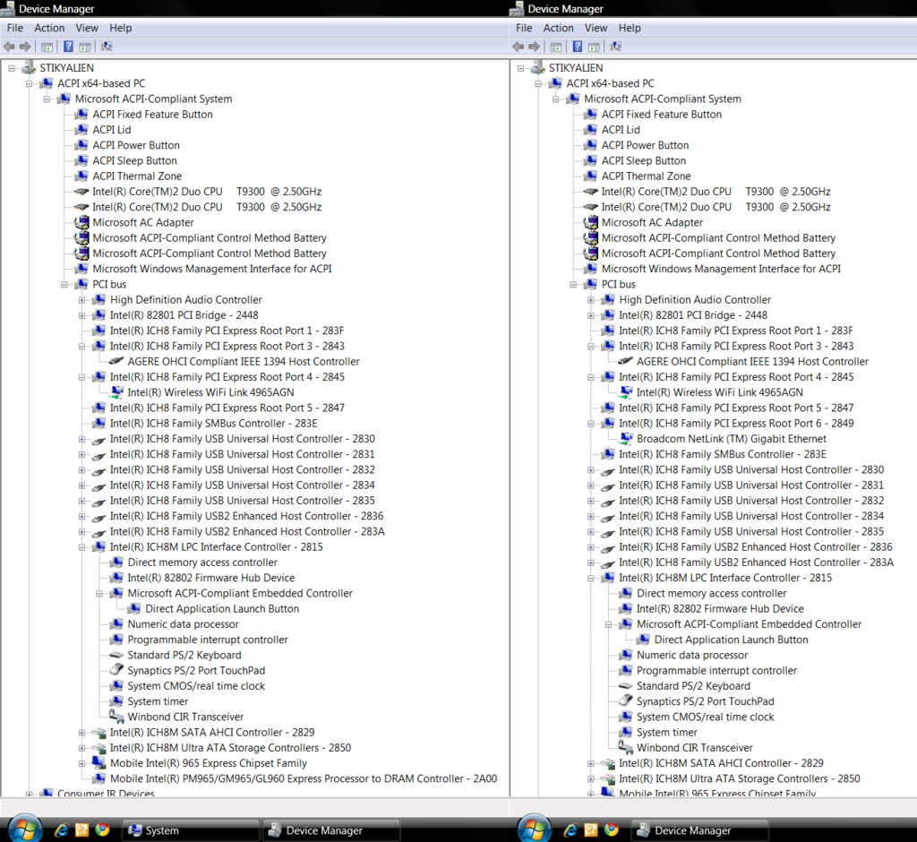
Task: Click the Google Chrome quick launch icon on left taskbar
Action: [x=102, y=829]
